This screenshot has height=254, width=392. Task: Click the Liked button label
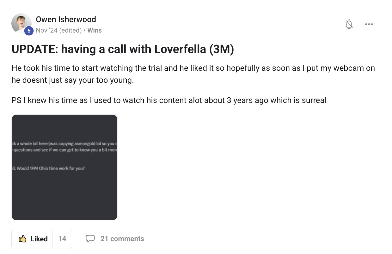39,239
